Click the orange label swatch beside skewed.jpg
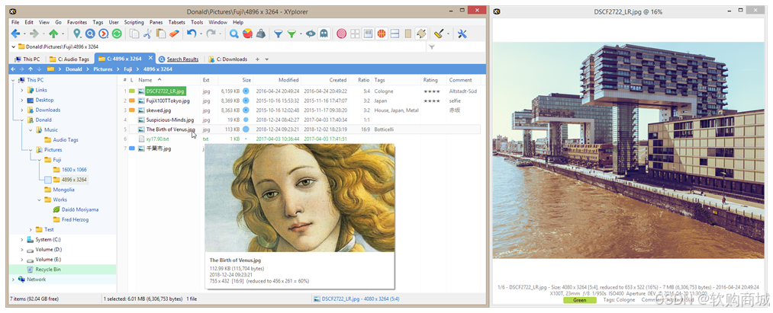773x313 pixels. 131,110
